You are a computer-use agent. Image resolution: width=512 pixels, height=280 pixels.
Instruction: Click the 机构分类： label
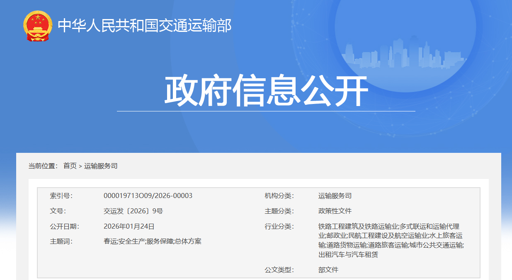pyautogui.click(x=279, y=196)
